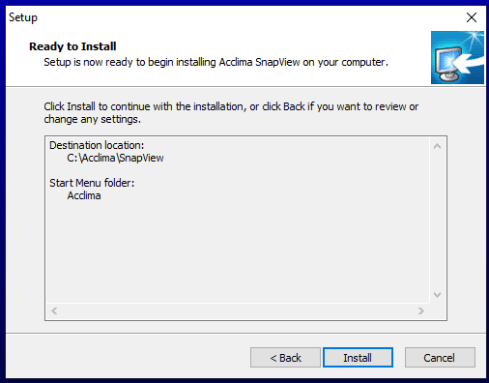The height and width of the screenshot is (383, 489).
Task: Click the Acclima folder name entry
Action: point(84,195)
